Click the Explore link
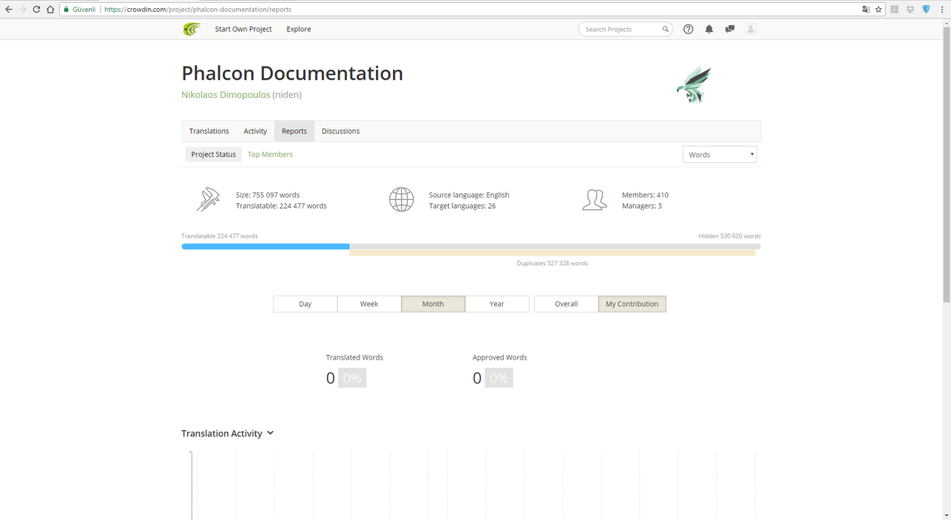This screenshot has height=520, width=951. tap(299, 29)
